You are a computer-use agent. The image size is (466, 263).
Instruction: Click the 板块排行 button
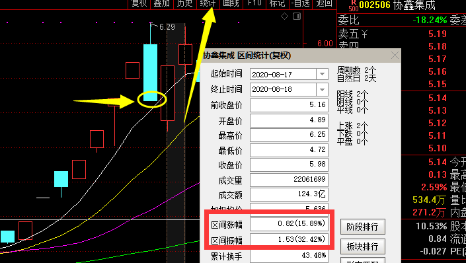363,246
